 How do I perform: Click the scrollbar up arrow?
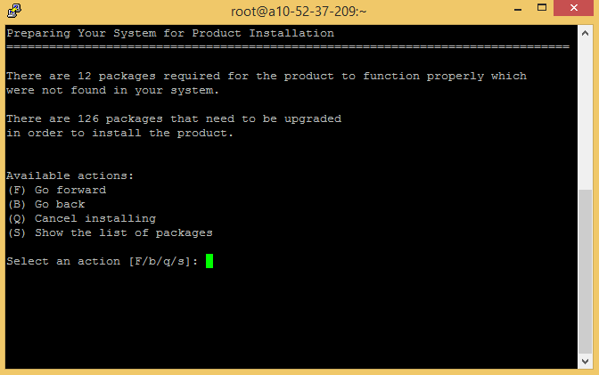tap(586, 32)
